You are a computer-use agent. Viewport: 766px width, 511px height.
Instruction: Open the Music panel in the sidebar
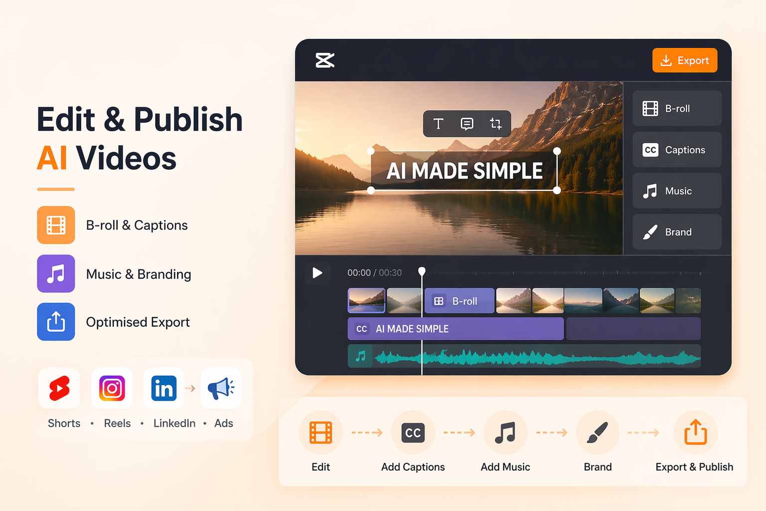677,191
